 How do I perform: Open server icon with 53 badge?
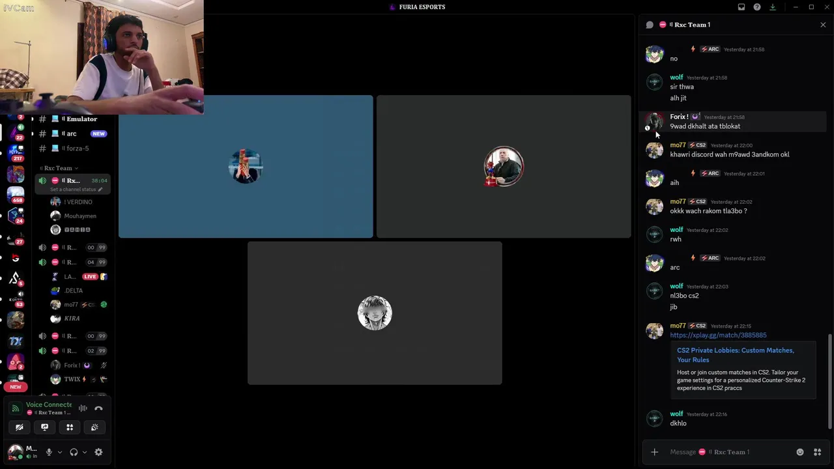tap(16, 299)
